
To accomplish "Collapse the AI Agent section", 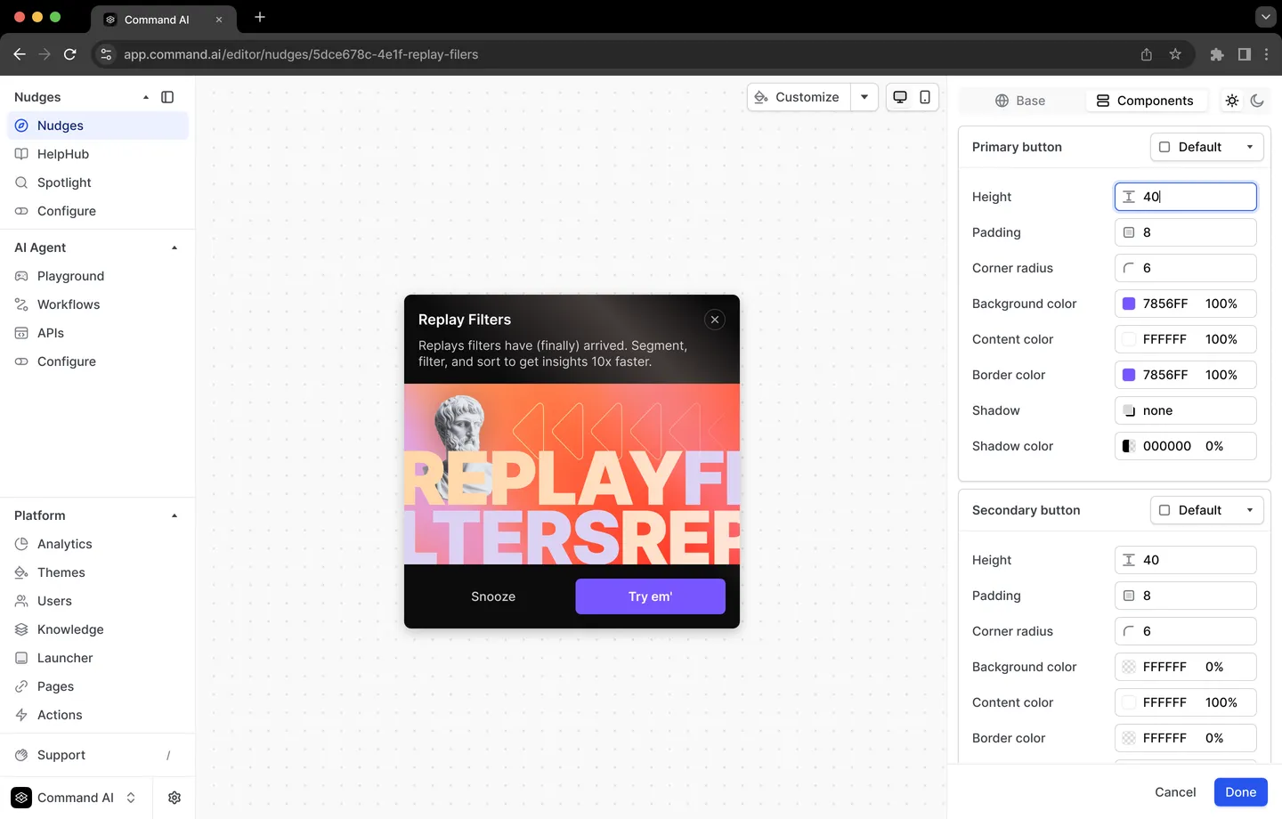I will click(174, 247).
